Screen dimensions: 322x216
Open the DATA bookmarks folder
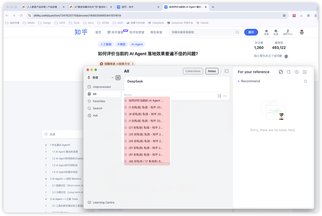click(60, 23)
